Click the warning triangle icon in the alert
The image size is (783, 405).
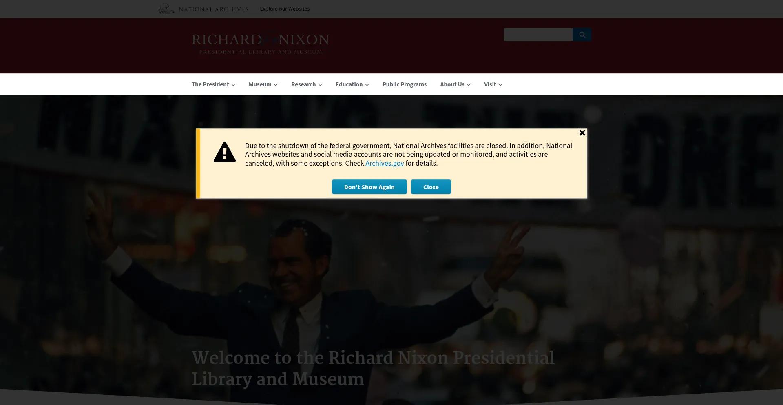pyautogui.click(x=225, y=153)
